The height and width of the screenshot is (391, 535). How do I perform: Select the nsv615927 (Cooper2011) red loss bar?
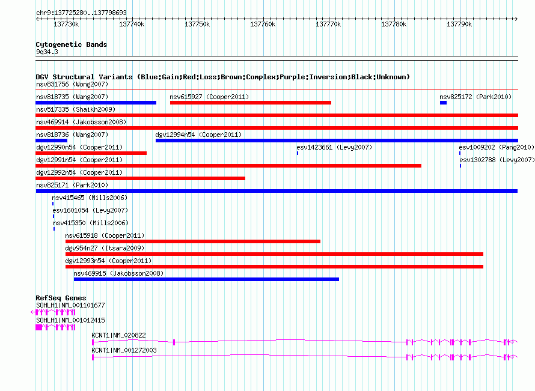tap(251, 103)
